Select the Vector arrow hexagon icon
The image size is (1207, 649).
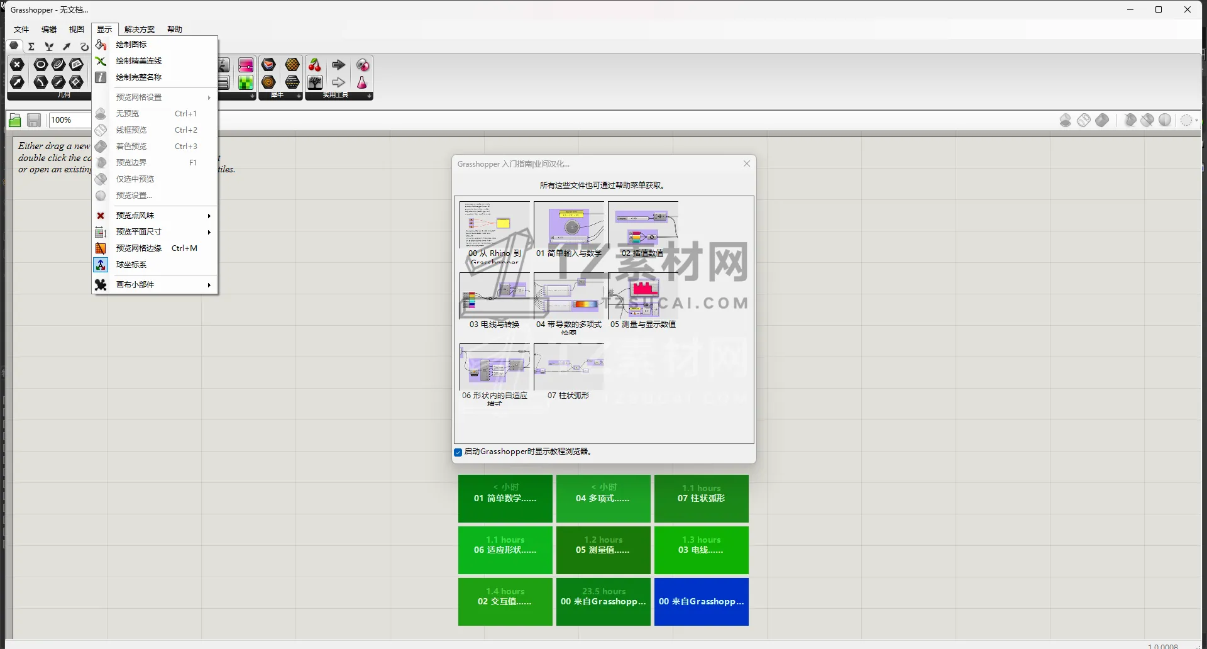tap(18, 82)
